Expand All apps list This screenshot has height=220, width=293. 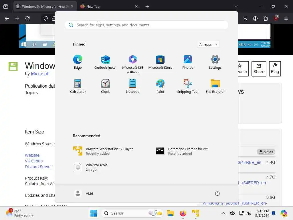pyautogui.click(x=208, y=44)
